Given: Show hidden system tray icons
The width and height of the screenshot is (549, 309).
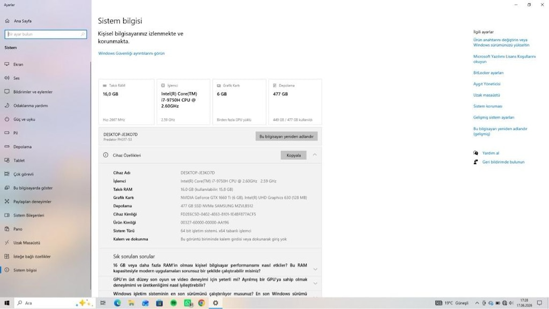Looking at the screenshot, I should (477, 303).
